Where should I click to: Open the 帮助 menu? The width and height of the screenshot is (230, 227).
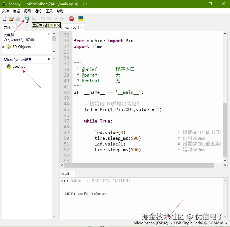[60, 11]
